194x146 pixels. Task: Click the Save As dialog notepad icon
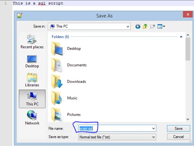click(x=20, y=16)
